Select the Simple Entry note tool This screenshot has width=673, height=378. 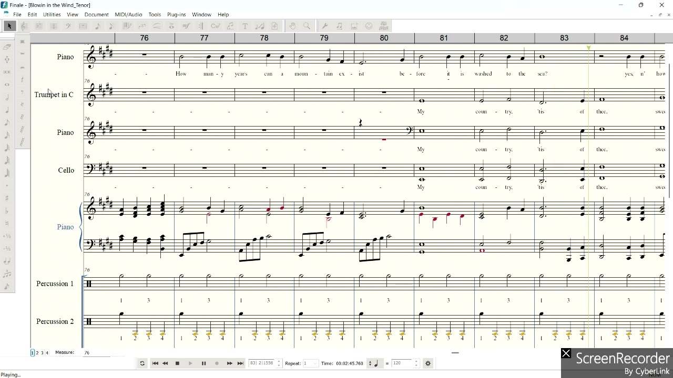98,26
